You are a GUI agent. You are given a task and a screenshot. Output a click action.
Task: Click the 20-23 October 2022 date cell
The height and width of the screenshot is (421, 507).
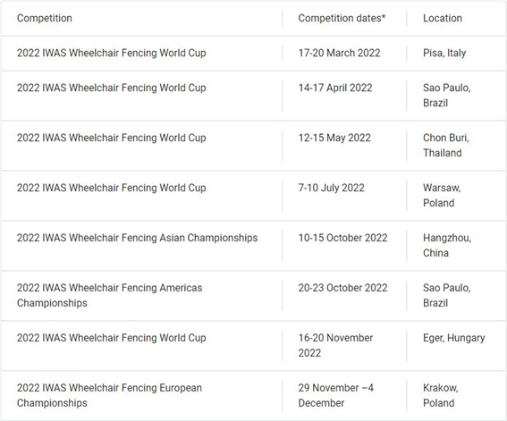(342, 288)
